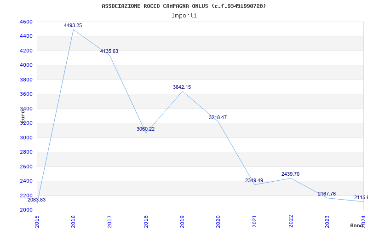Click the 2015 x-axis label
The image size is (368, 230).
(37, 221)
